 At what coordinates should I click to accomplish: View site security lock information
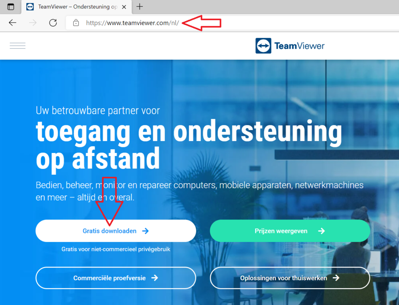coord(76,23)
